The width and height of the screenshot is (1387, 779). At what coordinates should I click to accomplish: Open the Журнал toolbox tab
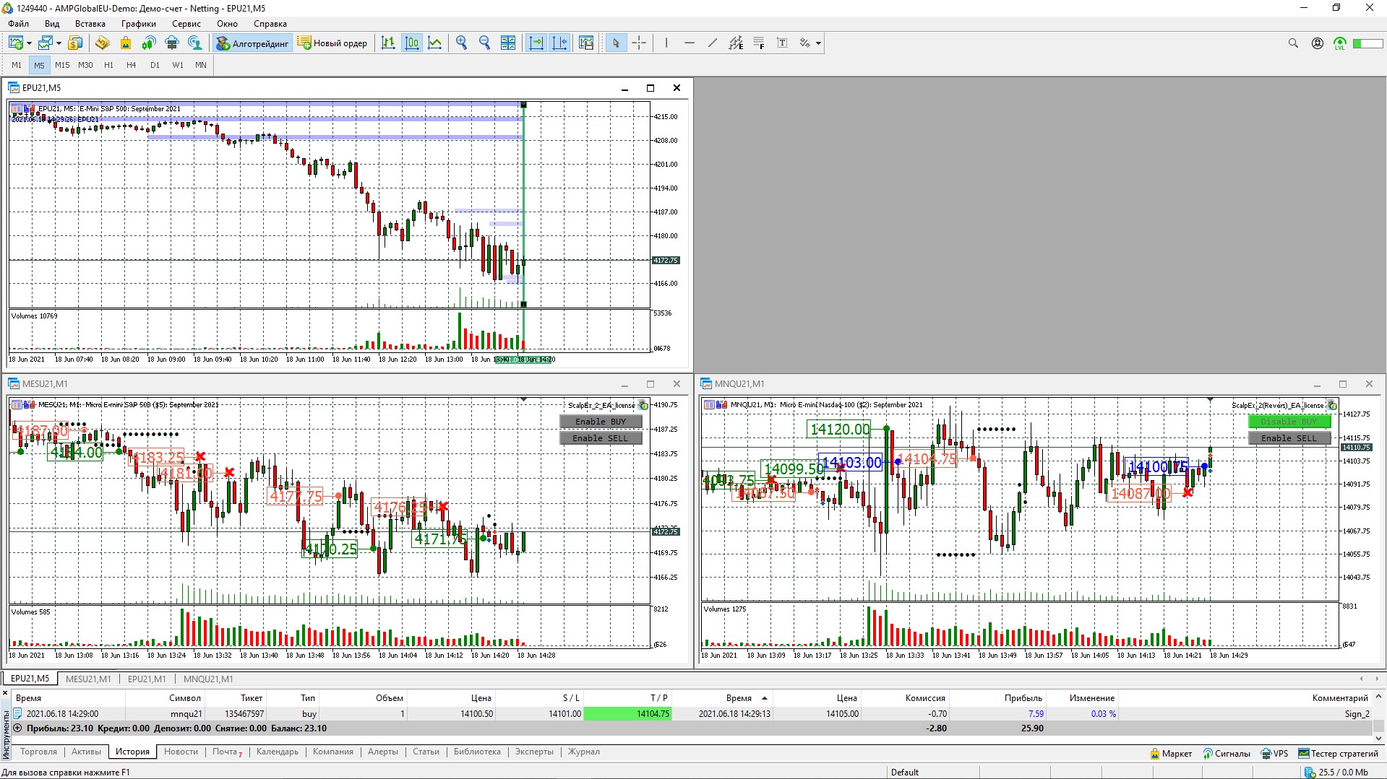pyautogui.click(x=584, y=752)
